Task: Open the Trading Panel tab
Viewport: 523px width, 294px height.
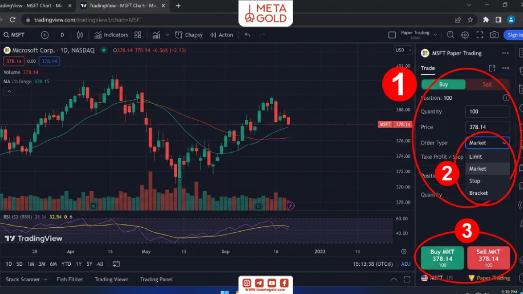Action: 156,279
